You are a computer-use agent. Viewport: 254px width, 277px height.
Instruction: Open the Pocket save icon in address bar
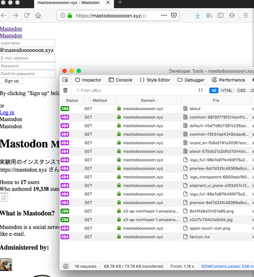click(x=174, y=15)
